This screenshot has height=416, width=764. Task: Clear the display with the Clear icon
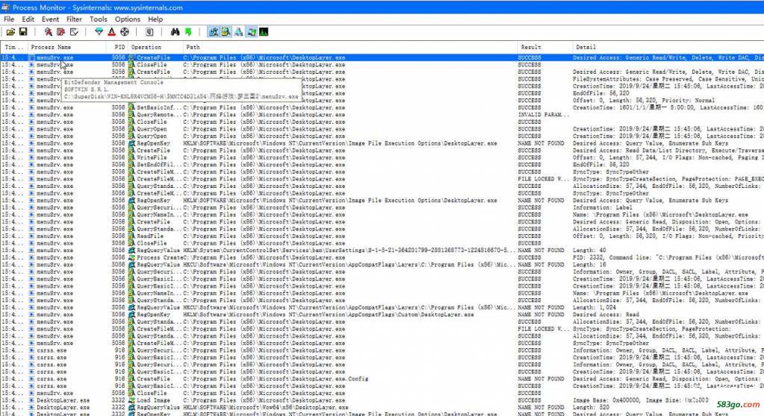pos(74,32)
